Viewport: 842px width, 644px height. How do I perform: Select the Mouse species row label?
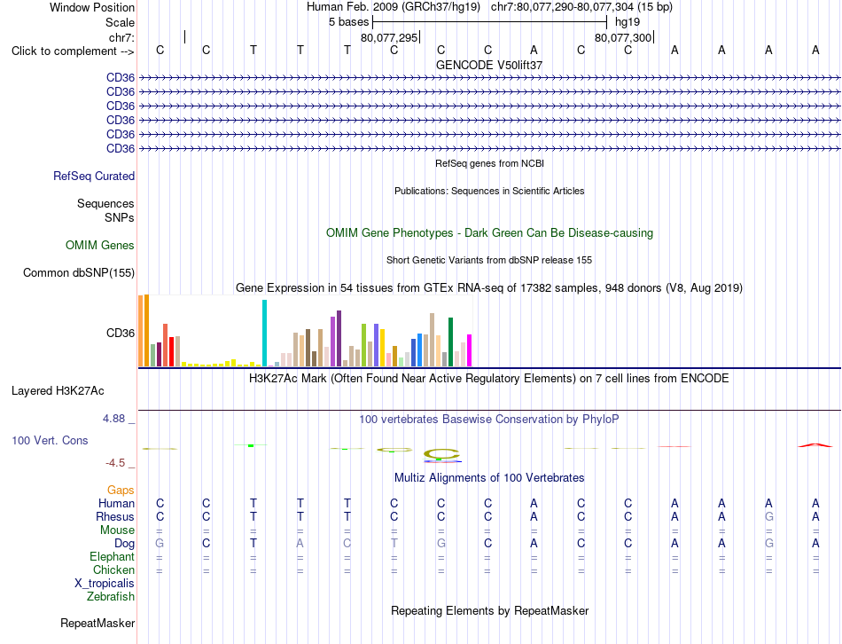click(x=117, y=530)
